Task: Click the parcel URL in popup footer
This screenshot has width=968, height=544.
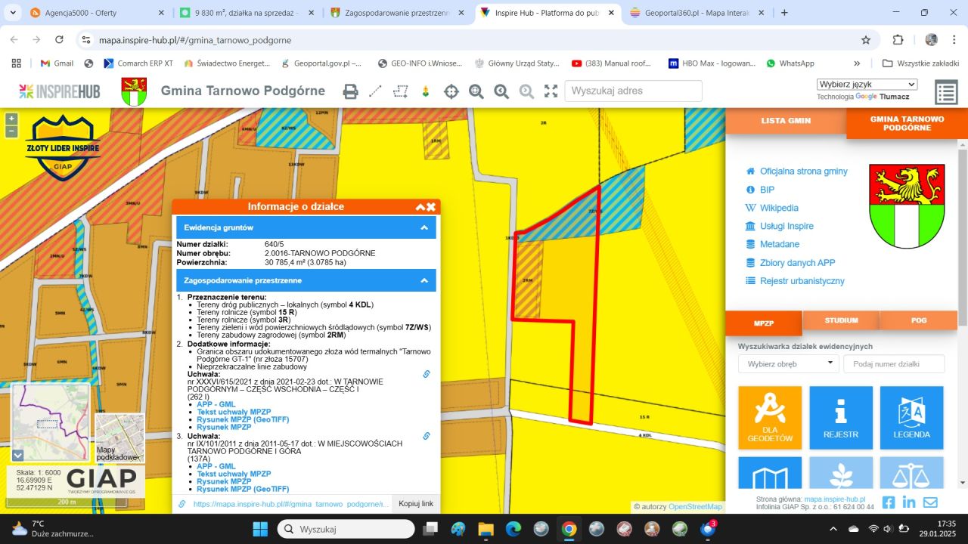Action: click(291, 504)
